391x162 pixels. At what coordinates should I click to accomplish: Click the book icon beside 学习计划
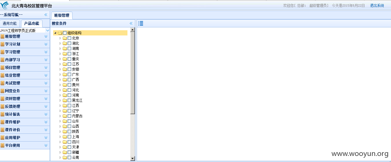[3, 44]
